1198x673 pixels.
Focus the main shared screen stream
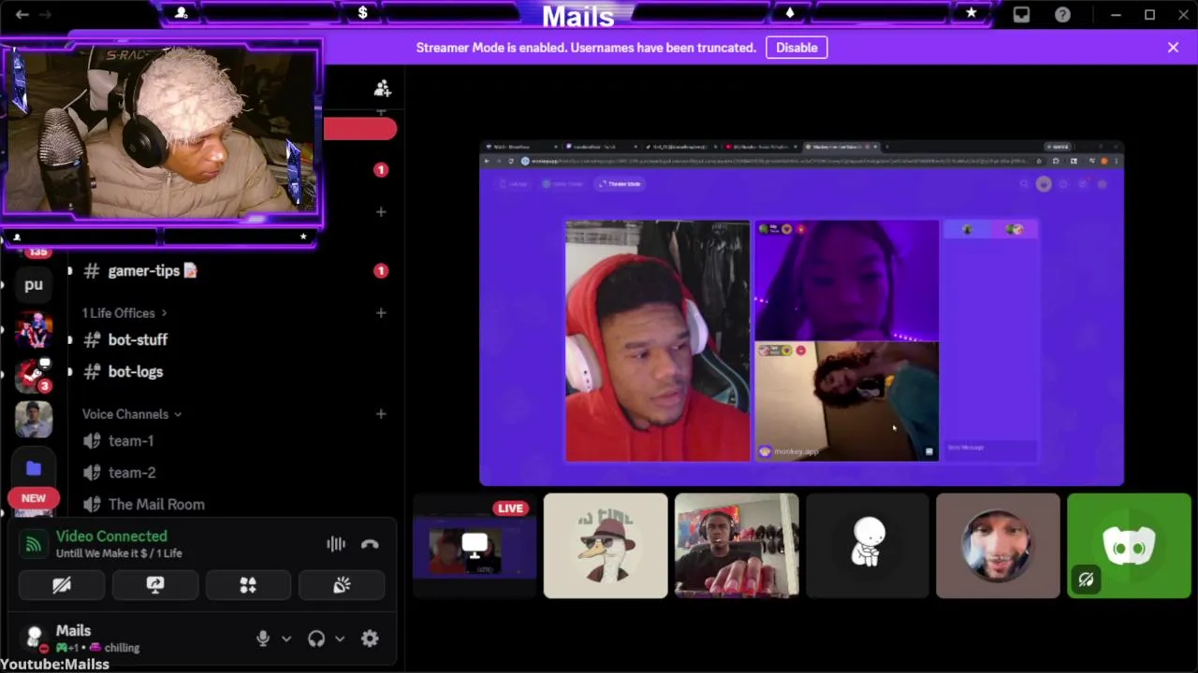[x=802, y=313]
